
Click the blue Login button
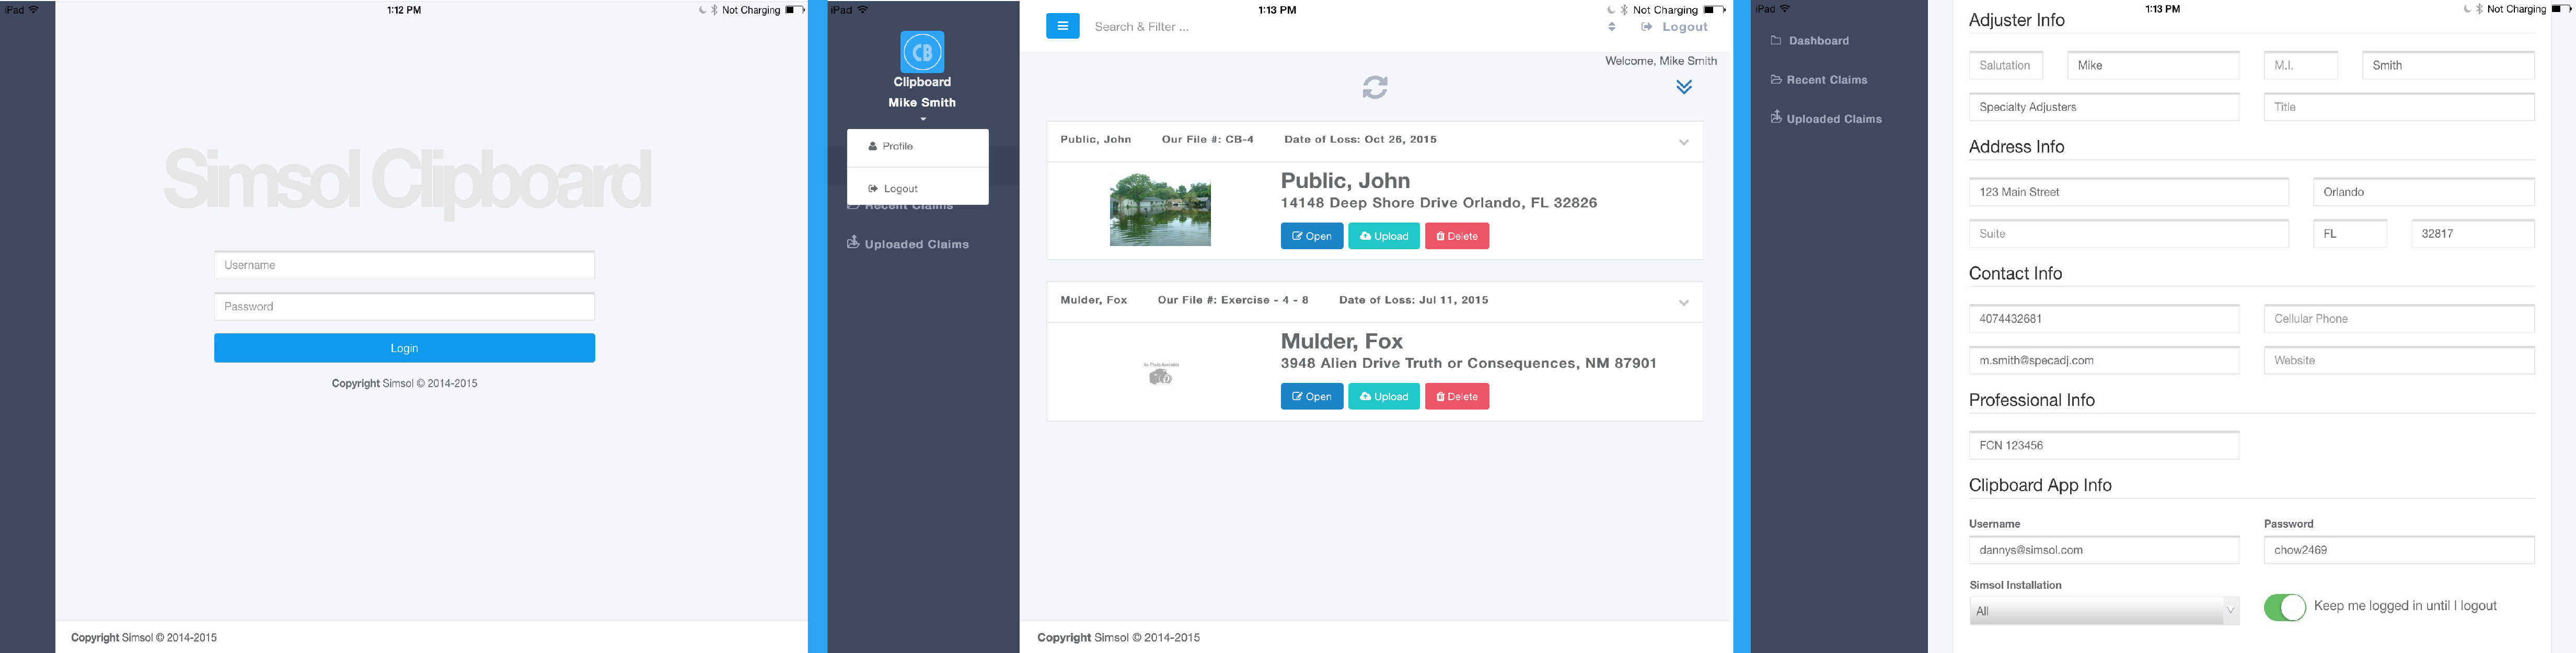(404, 348)
